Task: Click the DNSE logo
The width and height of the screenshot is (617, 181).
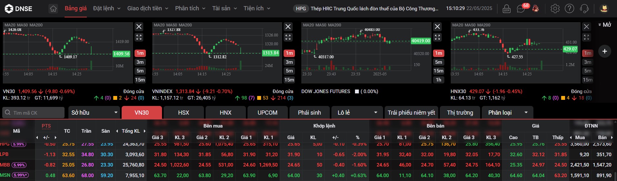Action: coord(18,9)
